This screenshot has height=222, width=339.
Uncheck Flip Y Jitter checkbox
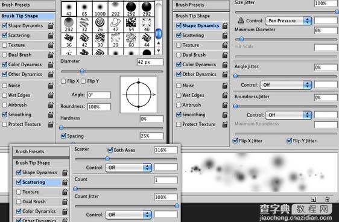coord(289,141)
